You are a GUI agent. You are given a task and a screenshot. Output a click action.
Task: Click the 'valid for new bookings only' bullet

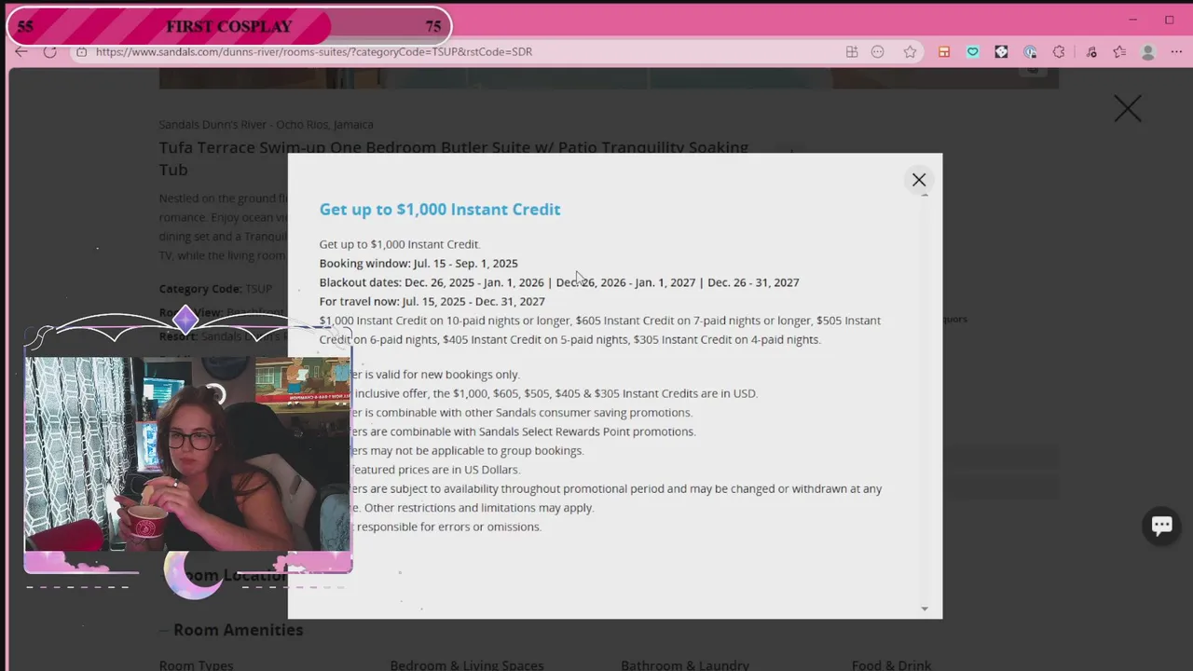point(435,375)
